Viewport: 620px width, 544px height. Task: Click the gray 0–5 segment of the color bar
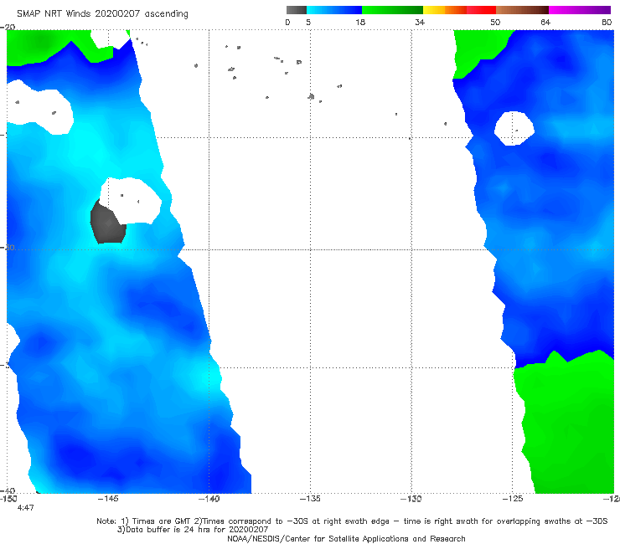click(296, 10)
